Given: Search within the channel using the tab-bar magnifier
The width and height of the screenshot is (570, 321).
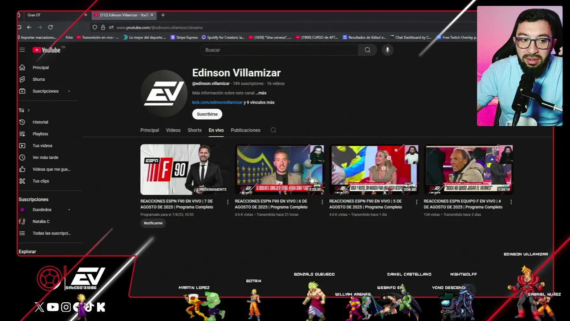Looking at the screenshot, I should click(x=273, y=130).
